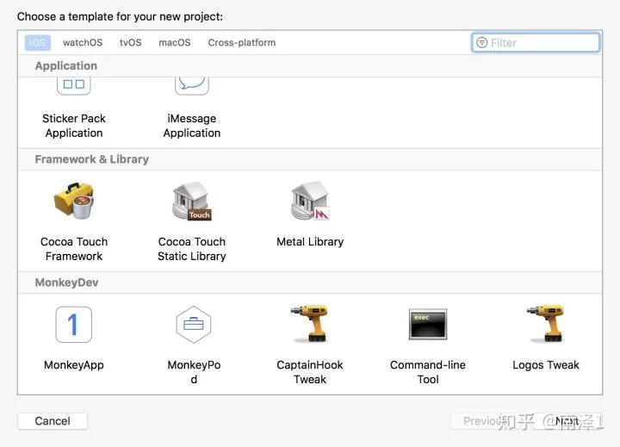Screen dimensions: 620x447
Task: Switch to the iOS platform tab
Action: pyautogui.click(x=38, y=43)
